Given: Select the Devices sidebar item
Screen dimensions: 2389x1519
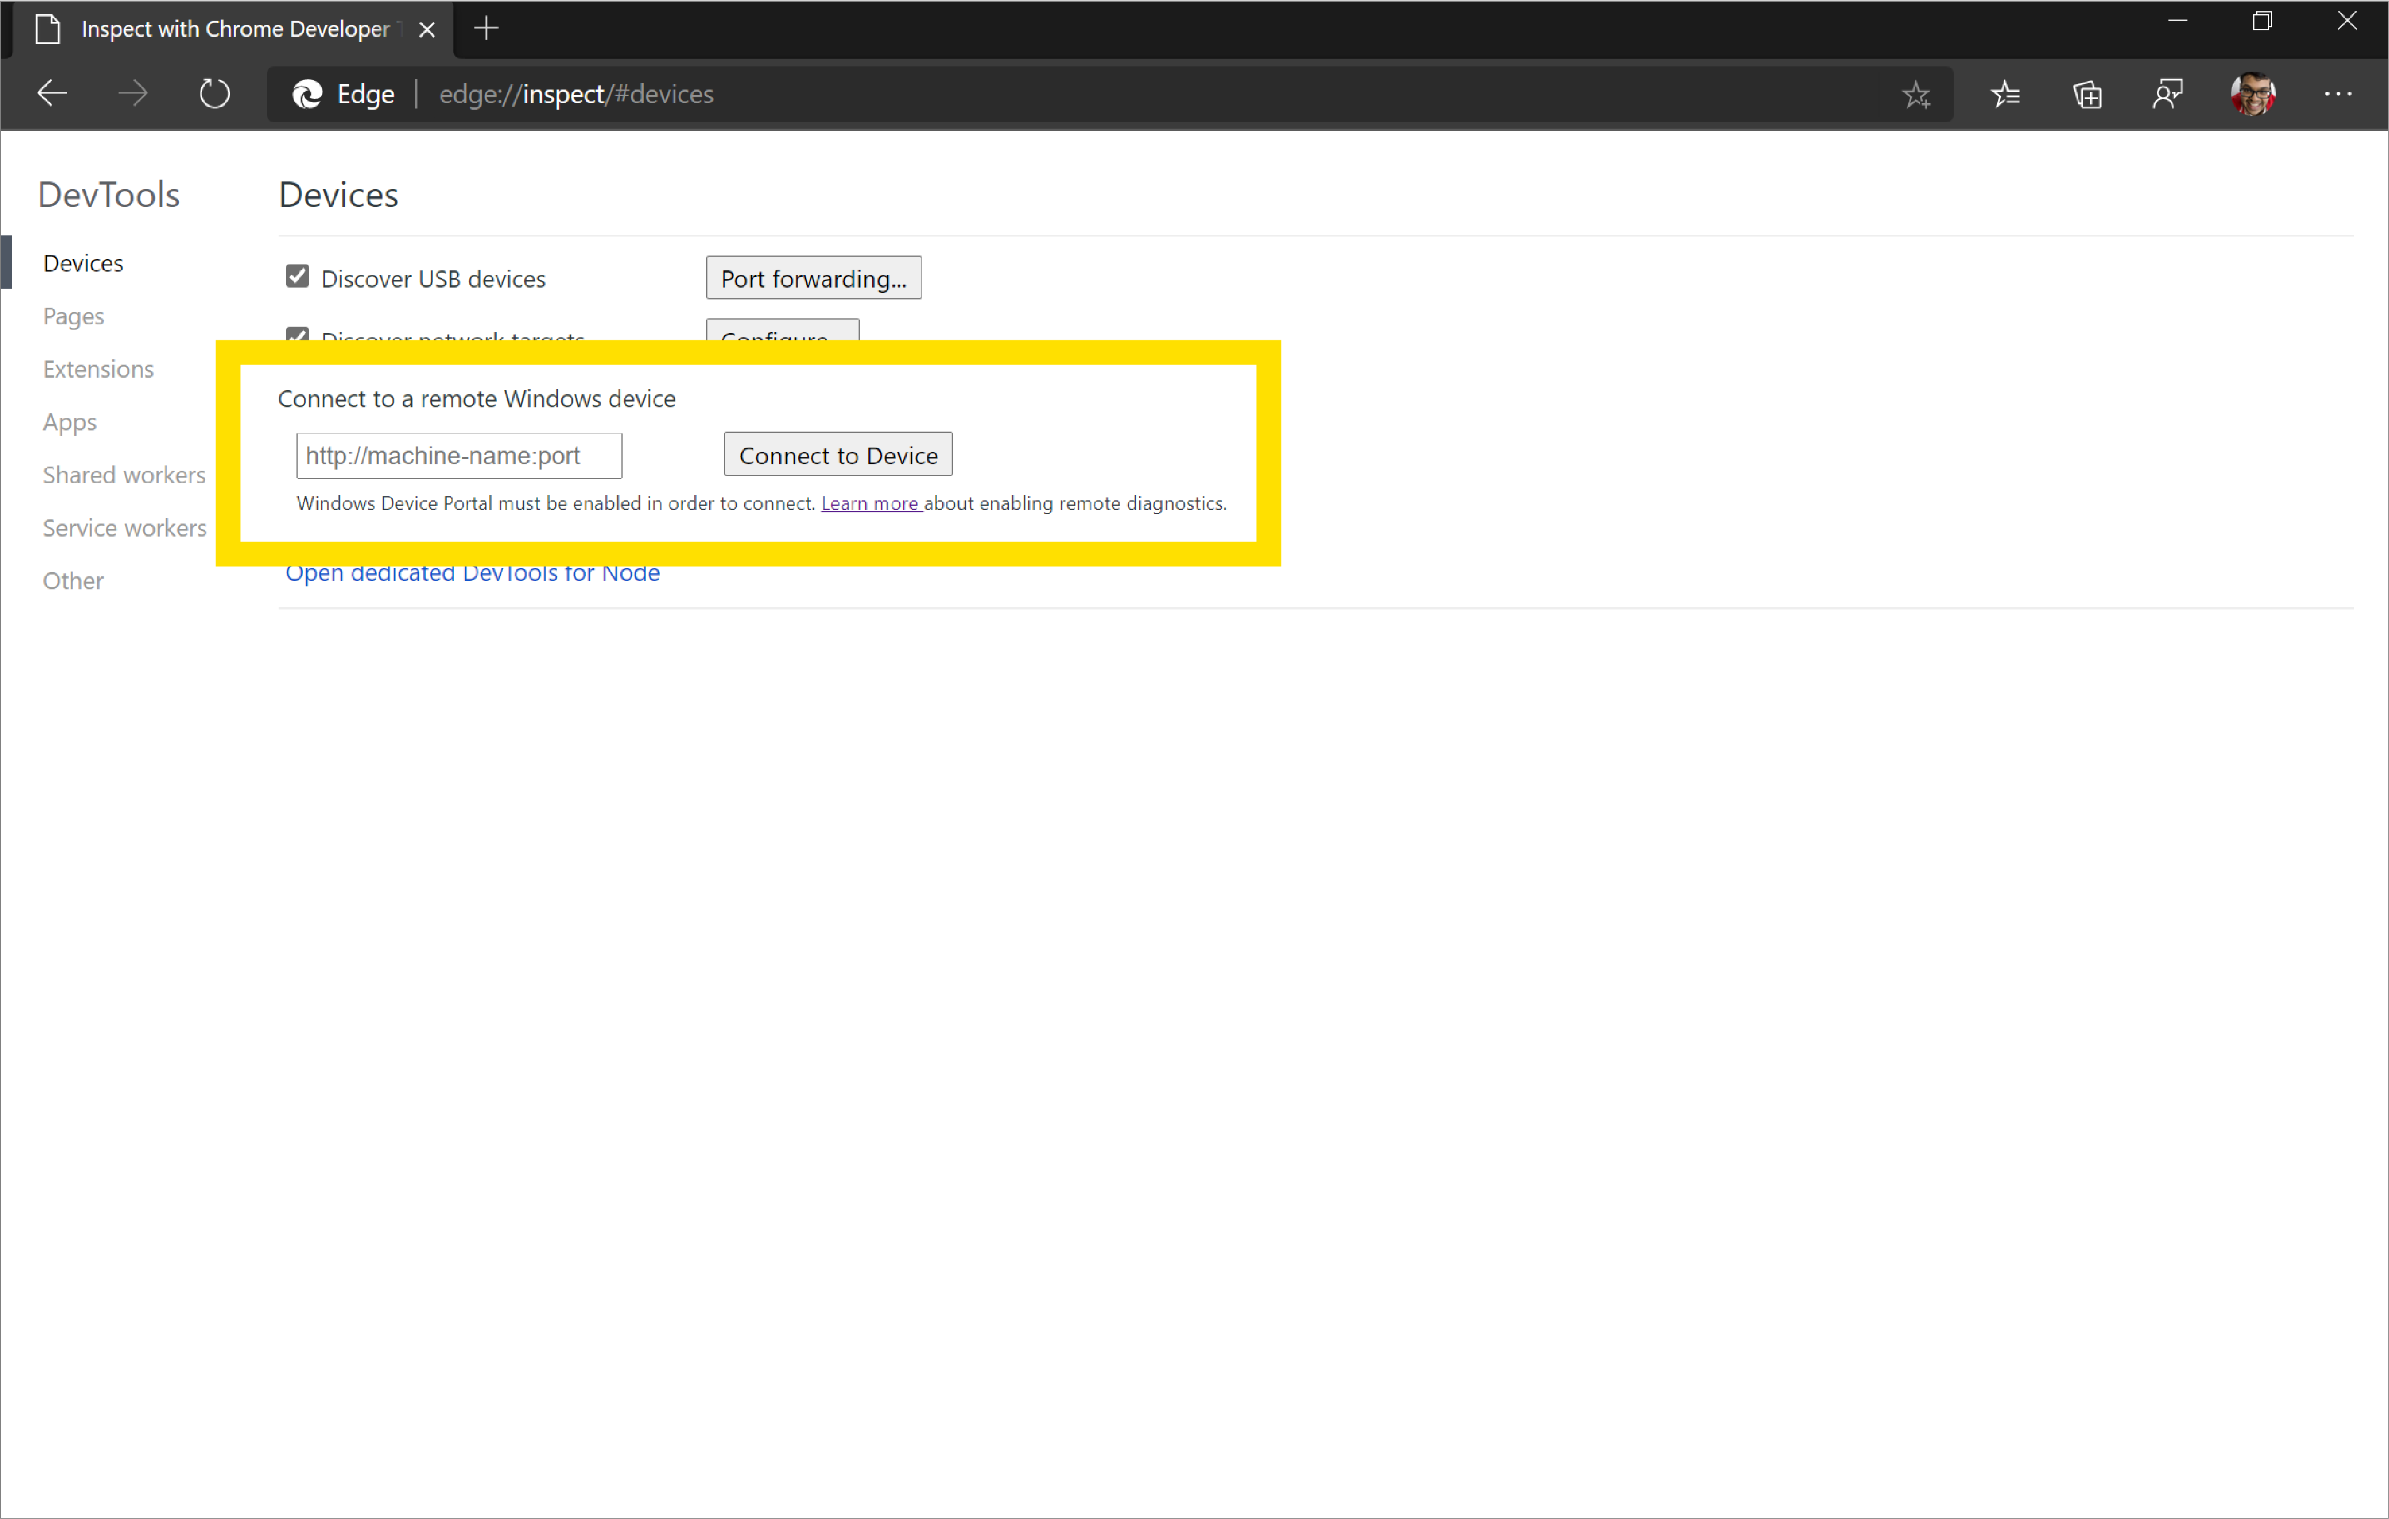Looking at the screenshot, I should tap(84, 263).
